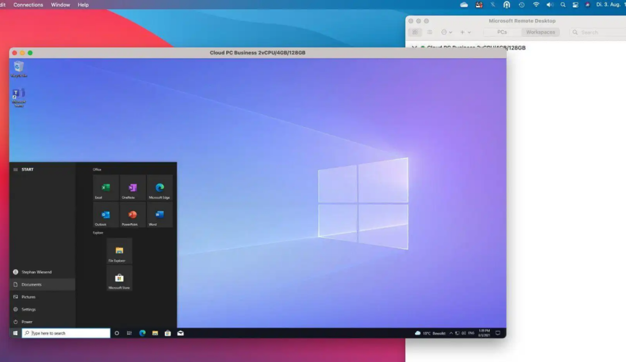Open File Explorer from the Explore group
The width and height of the screenshot is (626, 362).
(x=119, y=251)
